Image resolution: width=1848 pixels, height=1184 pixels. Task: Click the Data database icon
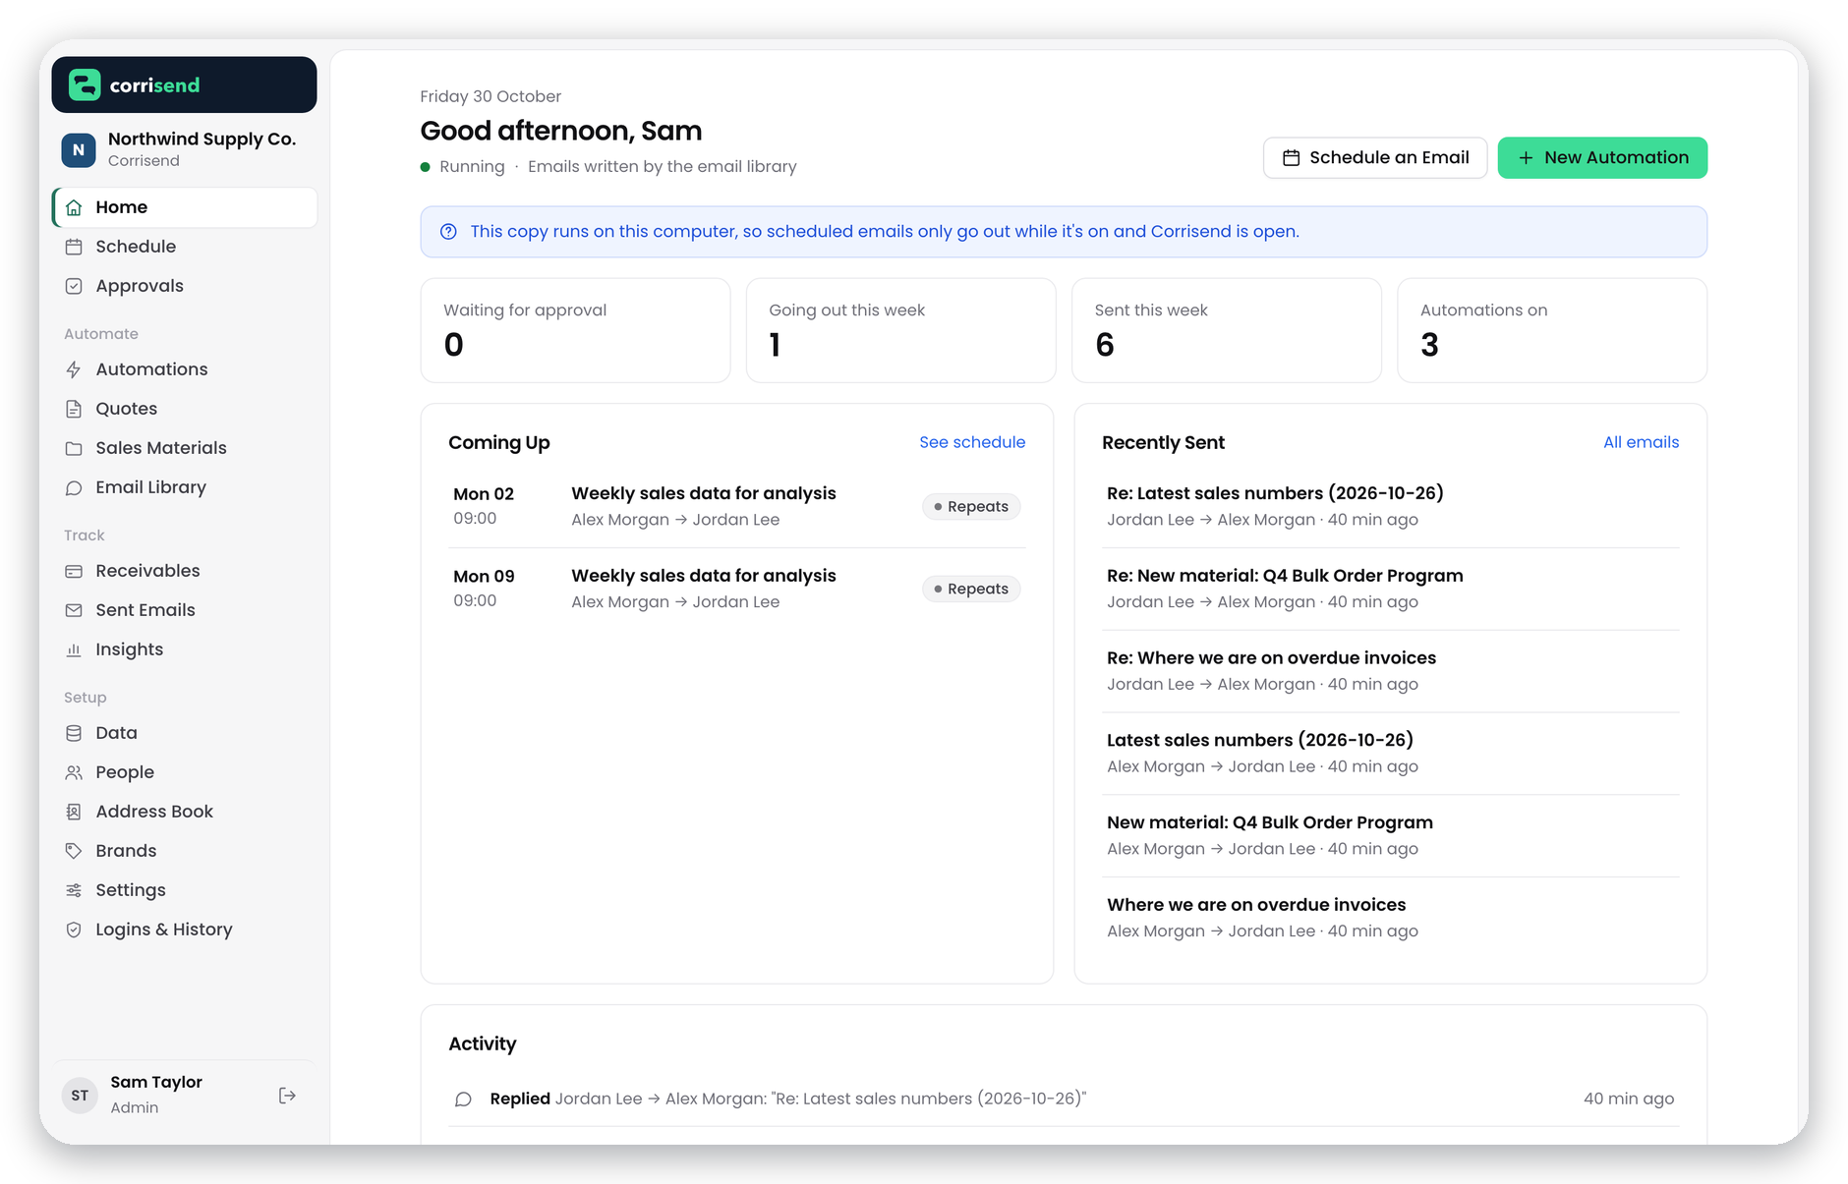(x=74, y=733)
